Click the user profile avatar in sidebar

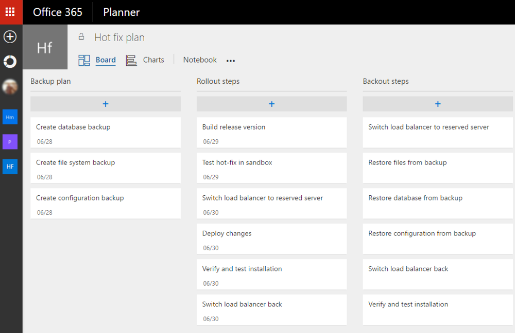[x=10, y=87]
